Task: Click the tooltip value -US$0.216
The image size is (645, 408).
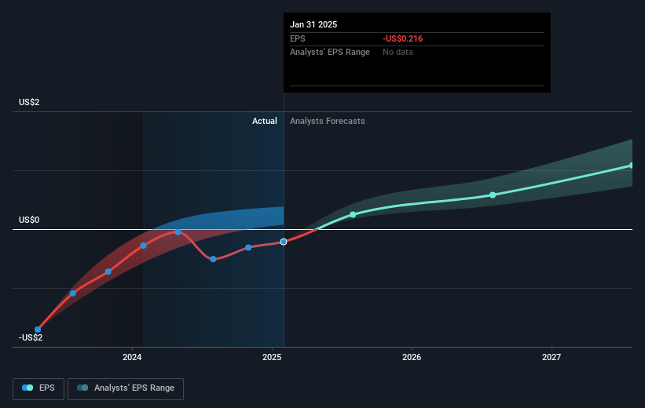Action: click(403, 38)
